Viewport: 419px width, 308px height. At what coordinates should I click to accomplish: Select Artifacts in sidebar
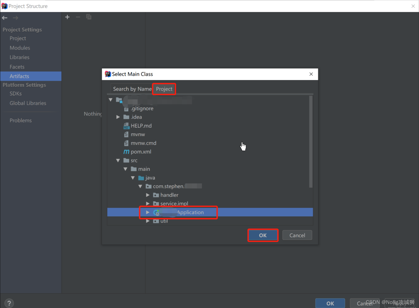coord(31,76)
